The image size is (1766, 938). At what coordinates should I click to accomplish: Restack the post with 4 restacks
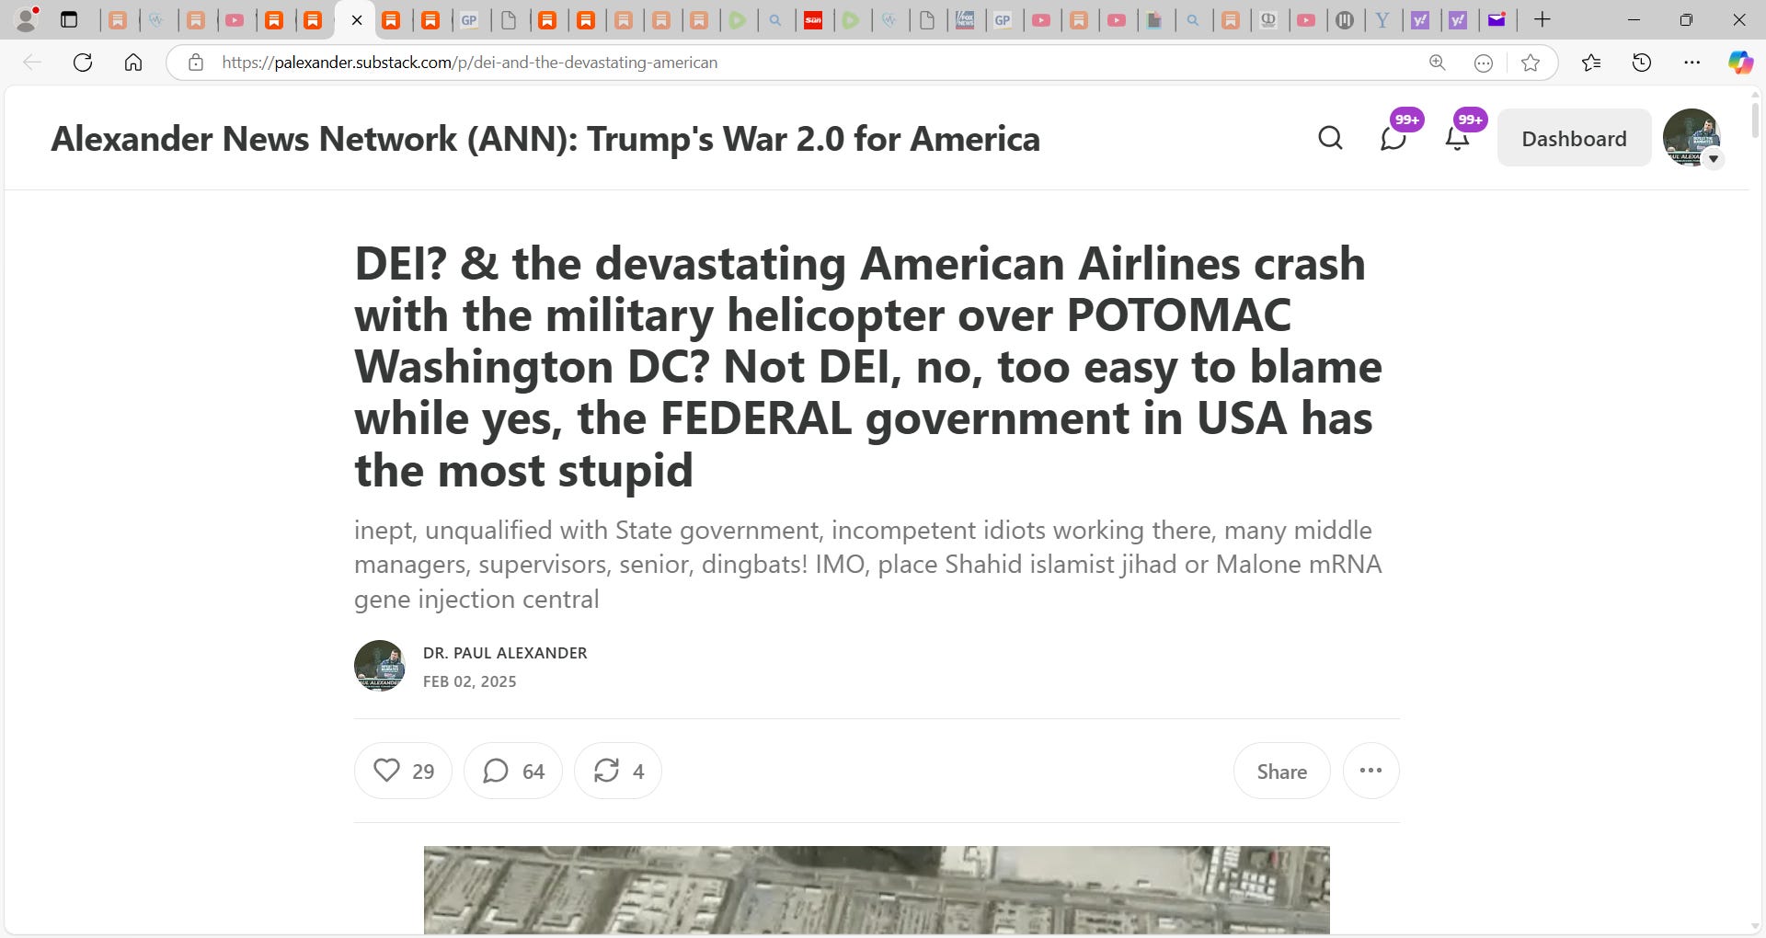point(618,771)
